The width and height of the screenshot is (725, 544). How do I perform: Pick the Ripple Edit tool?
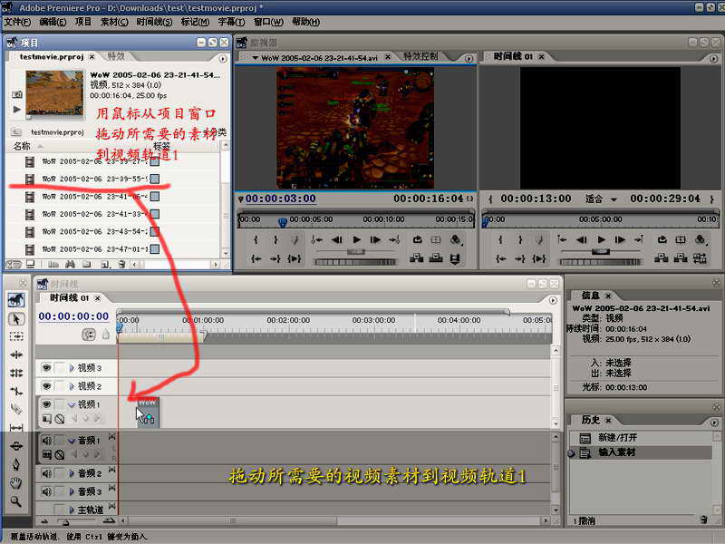(x=16, y=355)
